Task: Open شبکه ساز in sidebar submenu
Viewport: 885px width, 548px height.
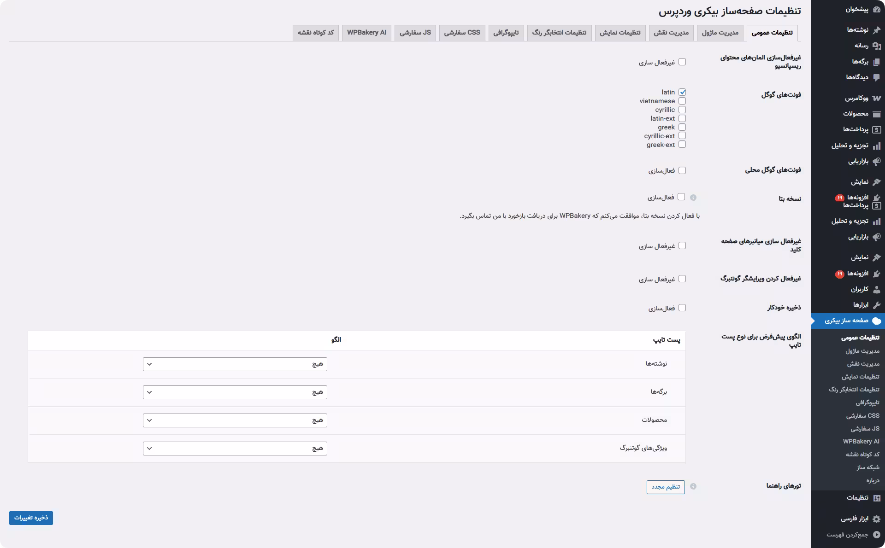Action: tap(868, 467)
